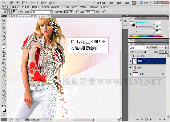Toggle Quick Mask mode
The width and height of the screenshot is (170, 122).
[4, 115]
